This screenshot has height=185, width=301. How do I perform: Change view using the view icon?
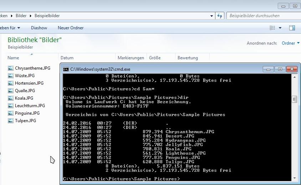click(273, 28)
